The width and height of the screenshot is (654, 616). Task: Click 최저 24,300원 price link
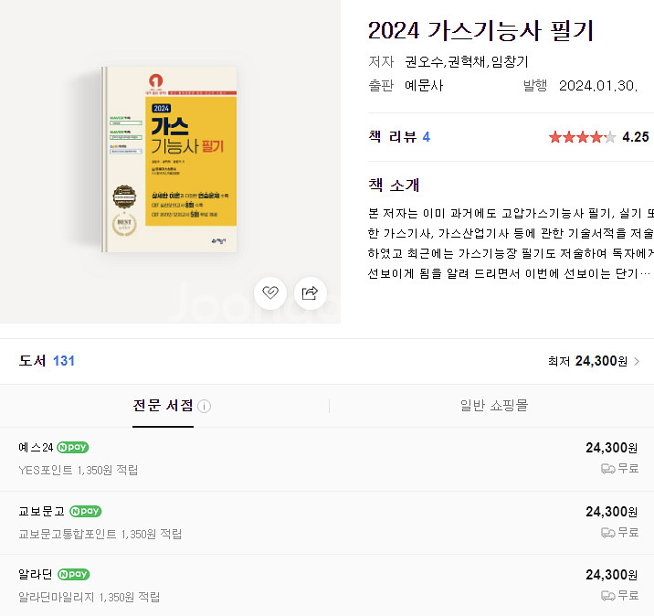tap(587, 361)
